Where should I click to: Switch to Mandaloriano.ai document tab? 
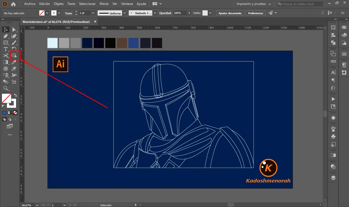coord(56,22)
